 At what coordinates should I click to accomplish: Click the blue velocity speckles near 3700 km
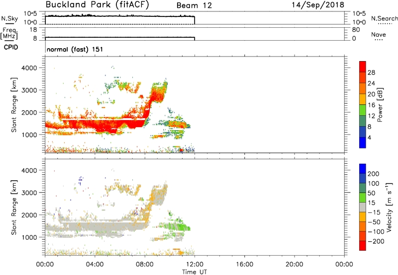pyautogui.click(x=81, y=180)
